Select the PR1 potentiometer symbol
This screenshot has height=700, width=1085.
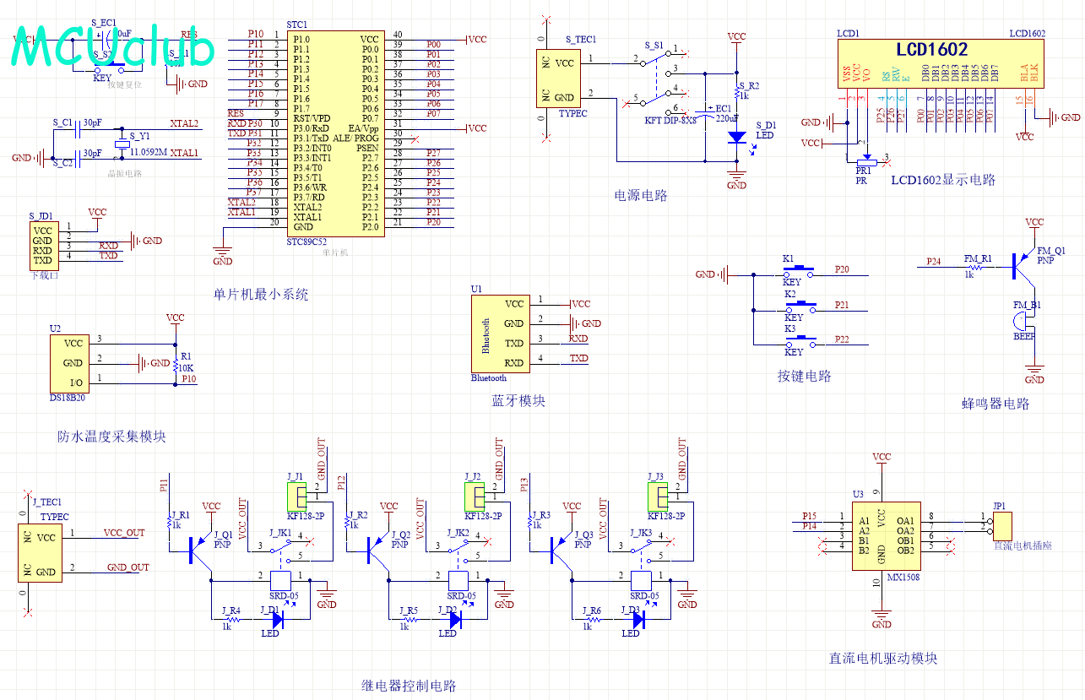(x=866, y=159)
